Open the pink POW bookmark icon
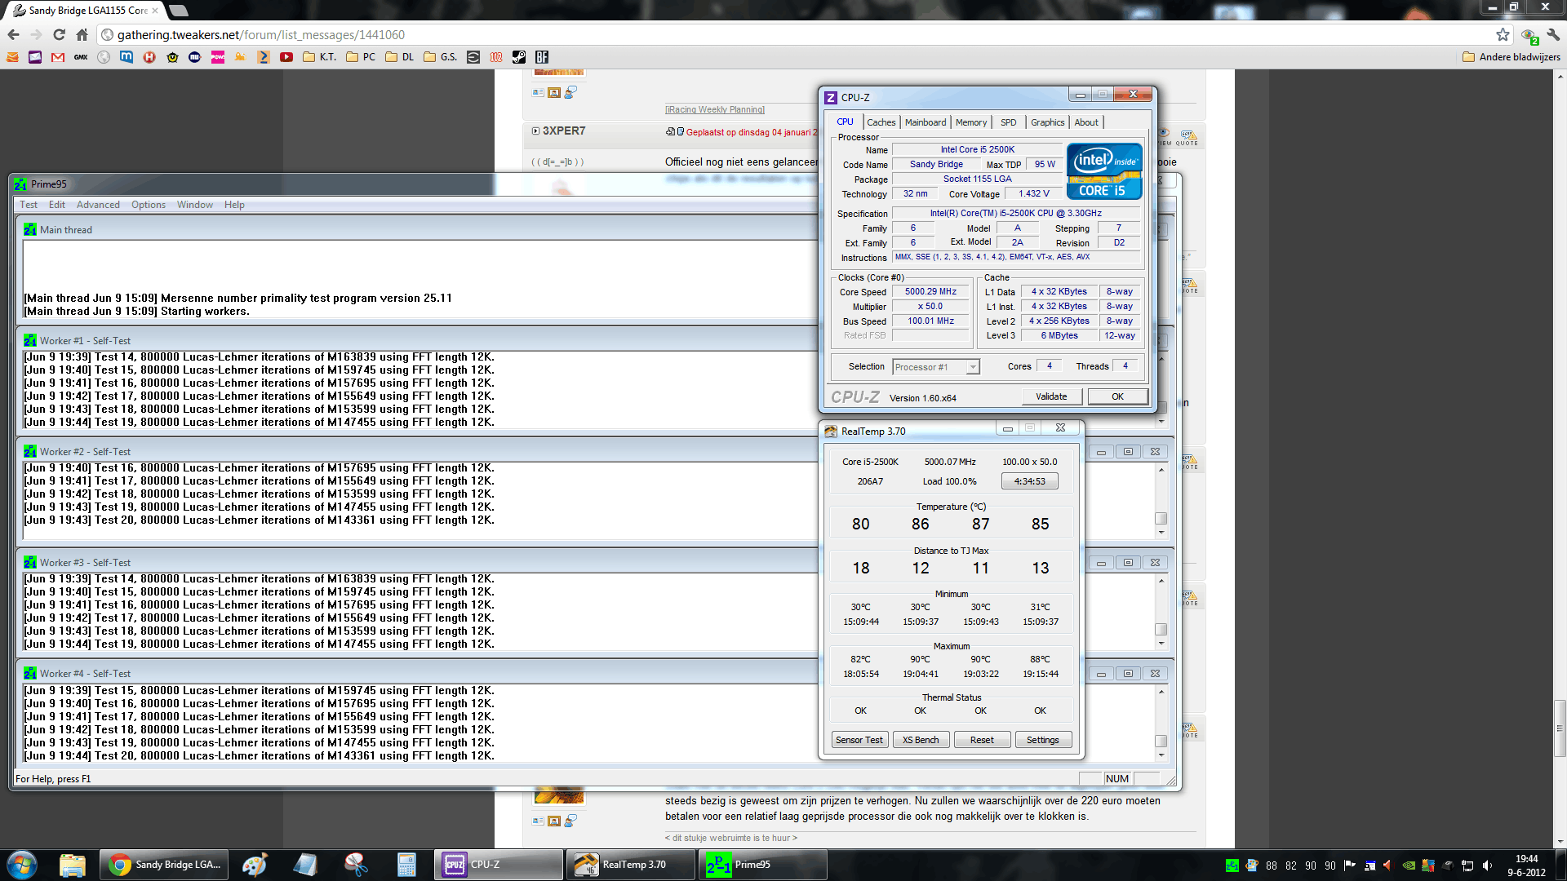Screen dimensions: 1567x881 [218, 57]
